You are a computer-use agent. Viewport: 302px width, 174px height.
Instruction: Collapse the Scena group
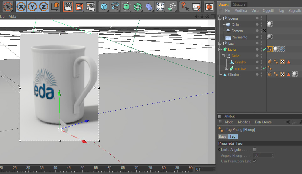(x=220, y=18)
